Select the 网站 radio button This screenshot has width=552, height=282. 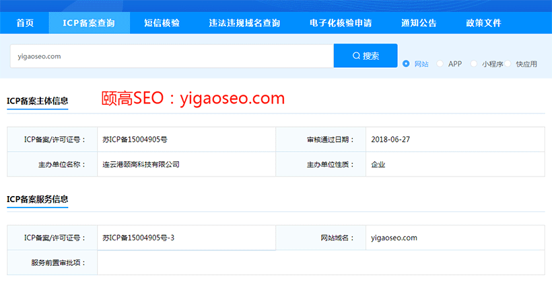click(406, 64)
